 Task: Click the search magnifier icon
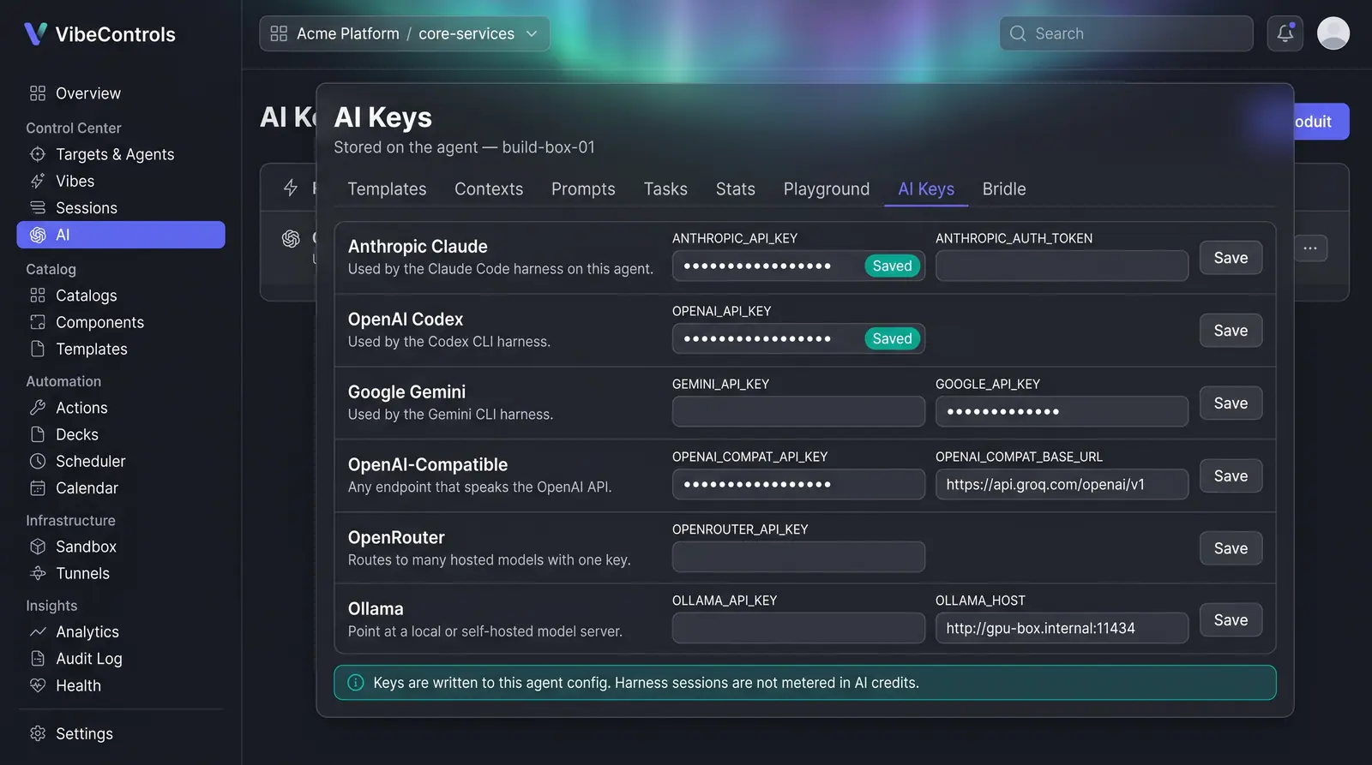tap(1018, 33)
